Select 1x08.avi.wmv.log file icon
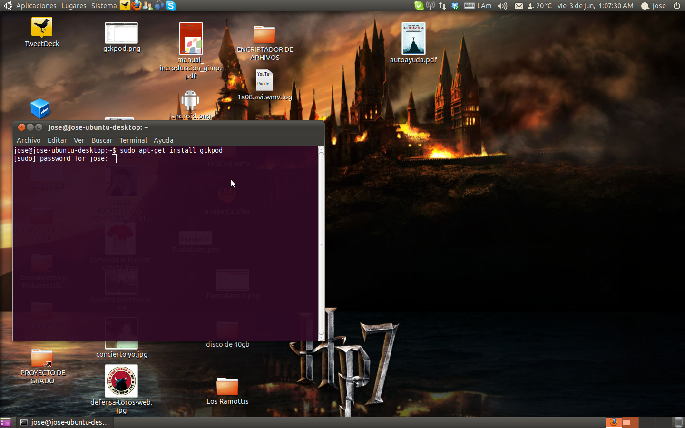Screen dimensions: 685x428 point(264,80)
